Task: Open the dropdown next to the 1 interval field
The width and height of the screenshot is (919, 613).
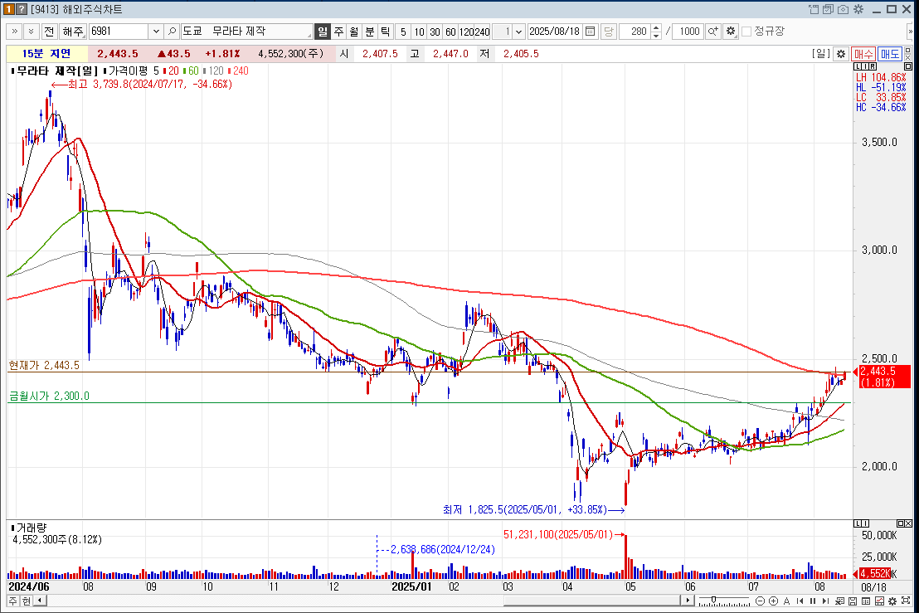Action: [519, 32]
